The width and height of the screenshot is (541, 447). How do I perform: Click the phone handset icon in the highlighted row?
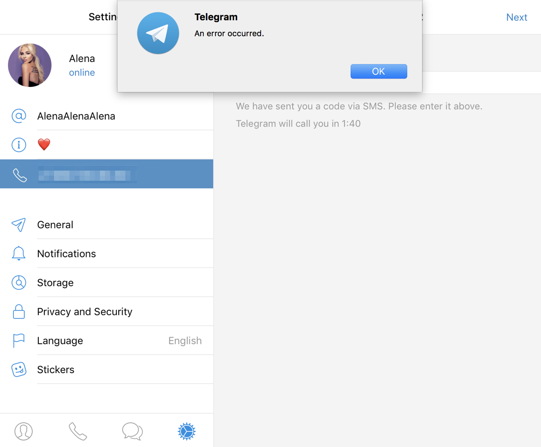coord(19,174)
